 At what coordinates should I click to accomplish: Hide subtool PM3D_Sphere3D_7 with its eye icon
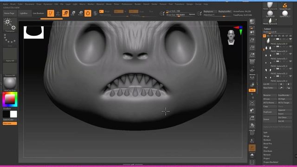pos(291,54)
